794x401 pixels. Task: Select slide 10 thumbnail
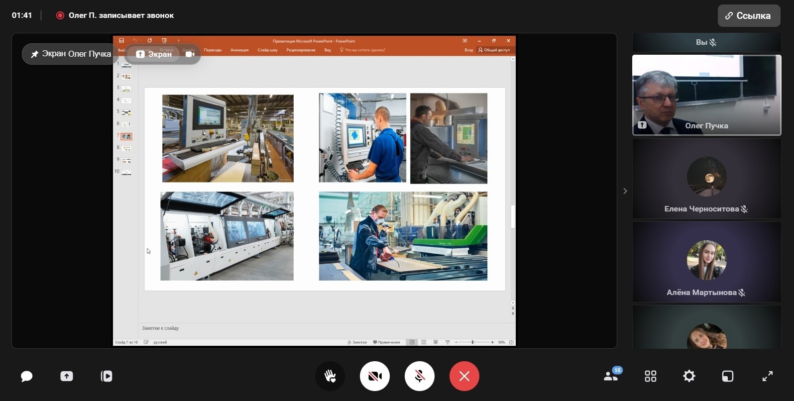pyautogui.click(x=126, y=172)
